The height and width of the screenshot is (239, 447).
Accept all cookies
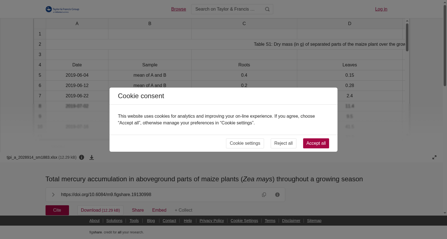[x=316, y=143]
